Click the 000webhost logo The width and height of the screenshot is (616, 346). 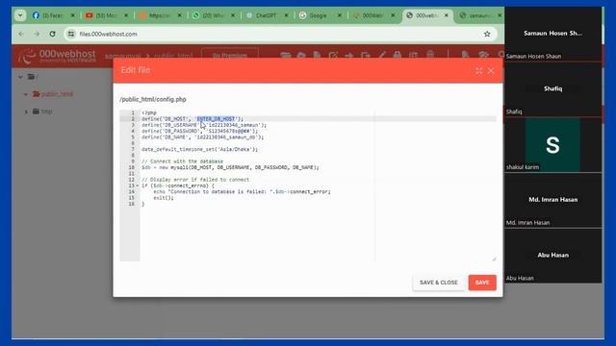[57, 56]
